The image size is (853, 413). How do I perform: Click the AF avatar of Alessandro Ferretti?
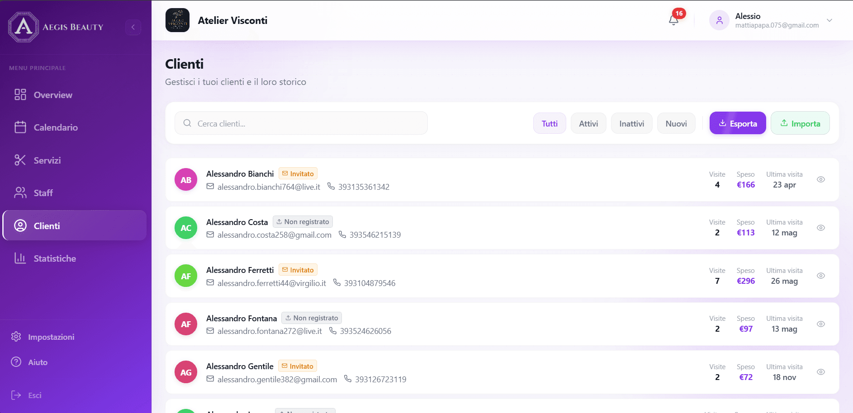pyautogui.click(x=186, y=276)
